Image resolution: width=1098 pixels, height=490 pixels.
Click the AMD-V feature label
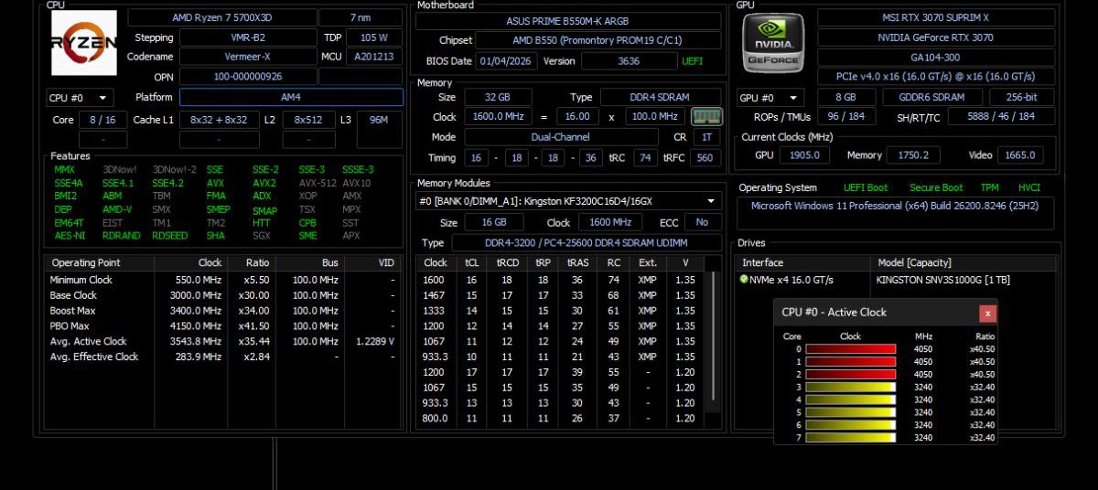pos(116,209)
